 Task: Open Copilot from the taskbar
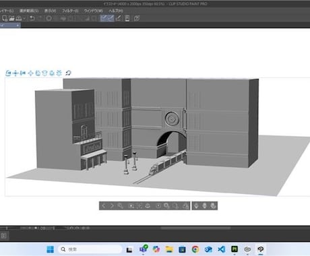pyautogui.click(x=156, y=249)
